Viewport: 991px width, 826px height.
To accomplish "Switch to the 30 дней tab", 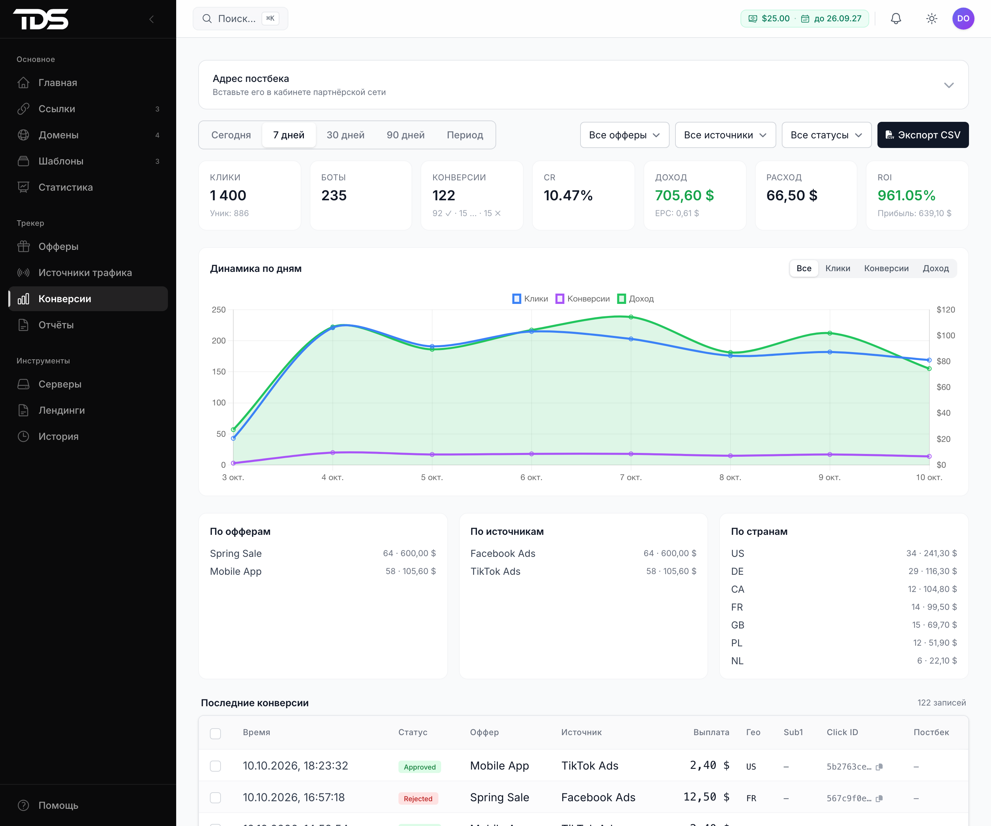I will coord(345,135).
